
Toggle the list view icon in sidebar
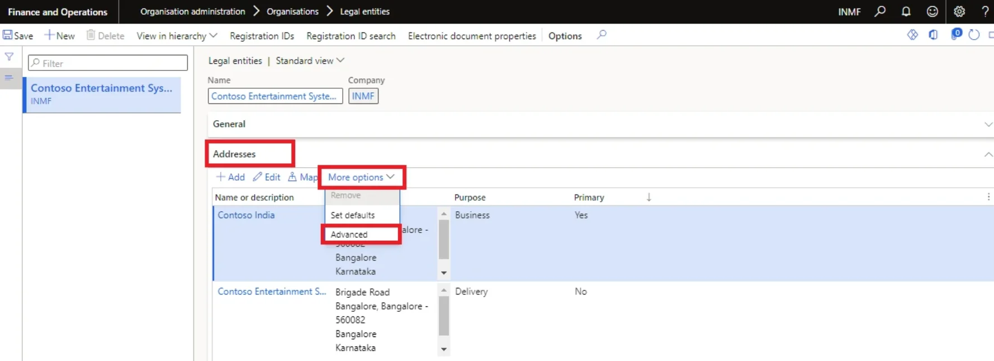[x=9, y=78]
